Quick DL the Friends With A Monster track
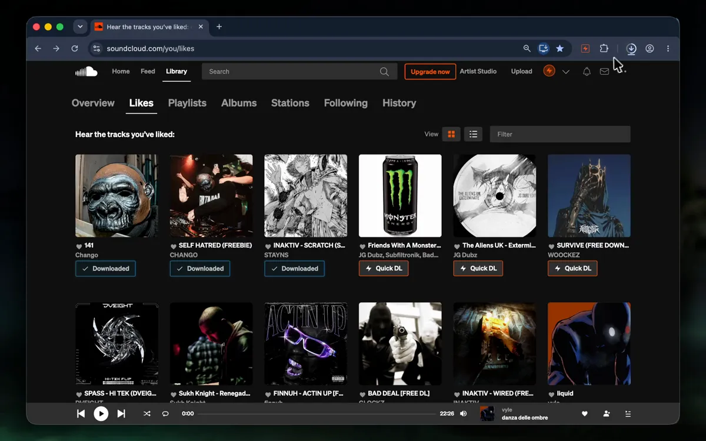Screen dimensions: 706x441 click(x=384, y=268)
